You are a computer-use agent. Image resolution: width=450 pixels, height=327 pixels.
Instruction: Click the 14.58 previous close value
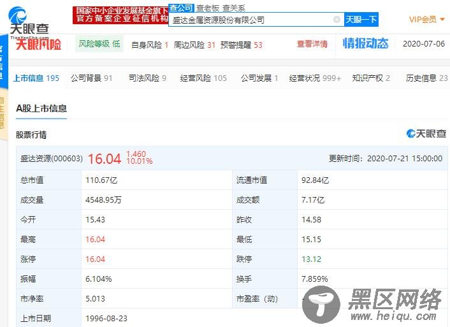pyautogui.click(x=312, y=220)
